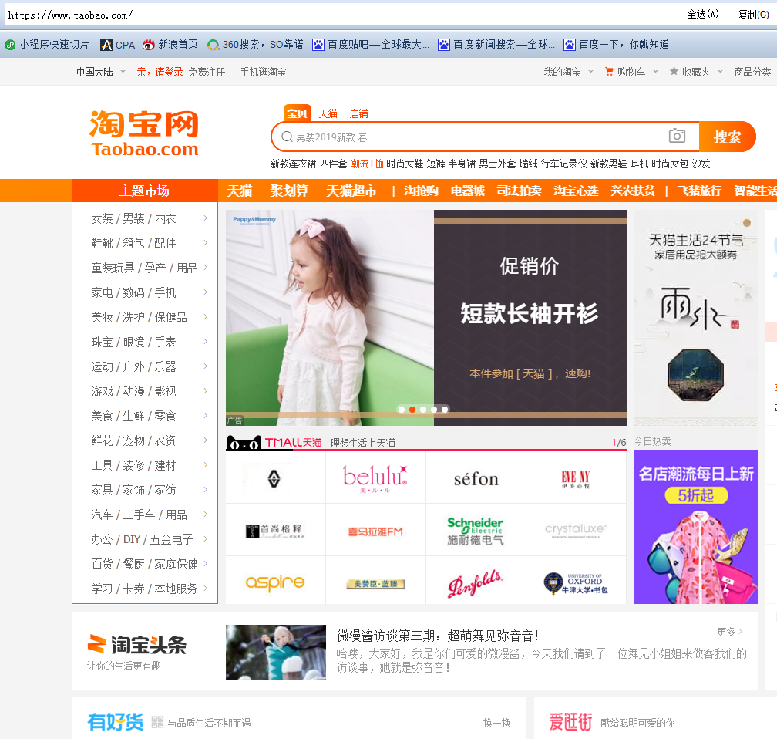777x739 pixels.
Task: Select the active orange carousel dot
Action: coord(412,409)
